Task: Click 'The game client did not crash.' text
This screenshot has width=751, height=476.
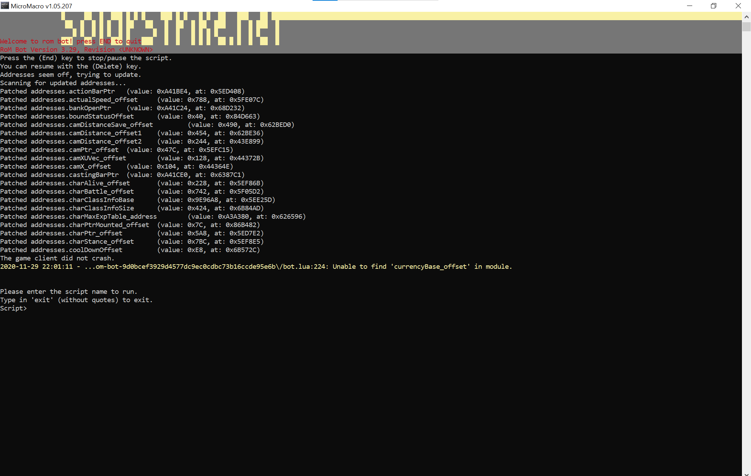Action: 57,258
